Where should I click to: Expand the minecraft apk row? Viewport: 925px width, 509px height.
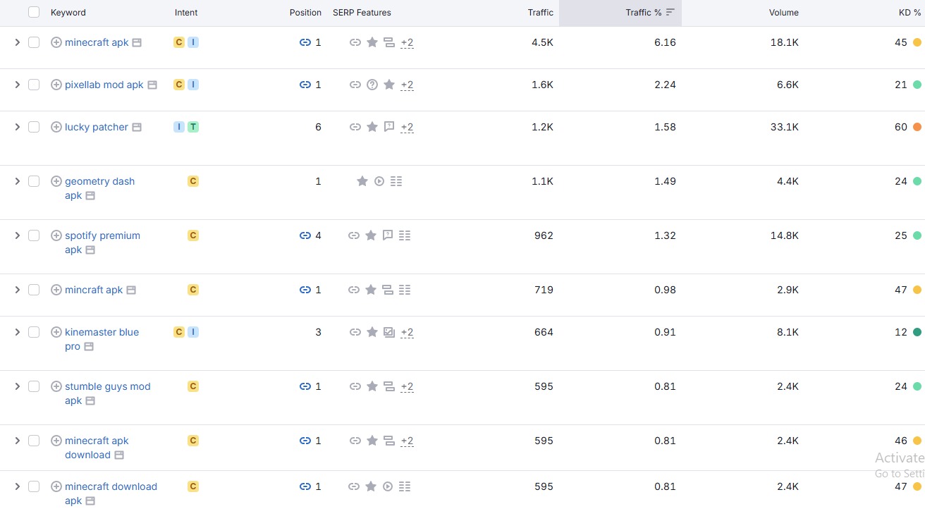coord(18,42)
